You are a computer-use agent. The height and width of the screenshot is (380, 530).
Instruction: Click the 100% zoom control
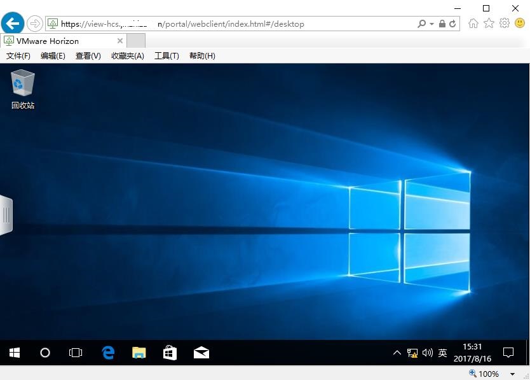[x=487, y=374]
